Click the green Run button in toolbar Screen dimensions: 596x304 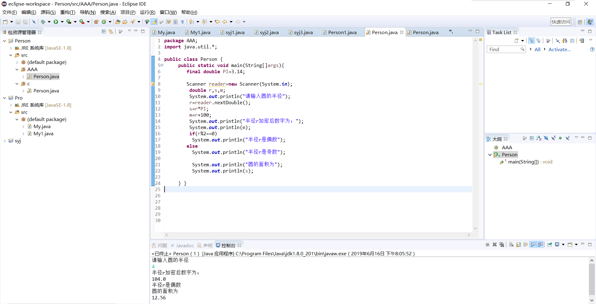56,22
